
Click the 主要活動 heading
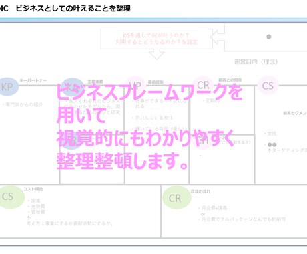coord(95,82)
